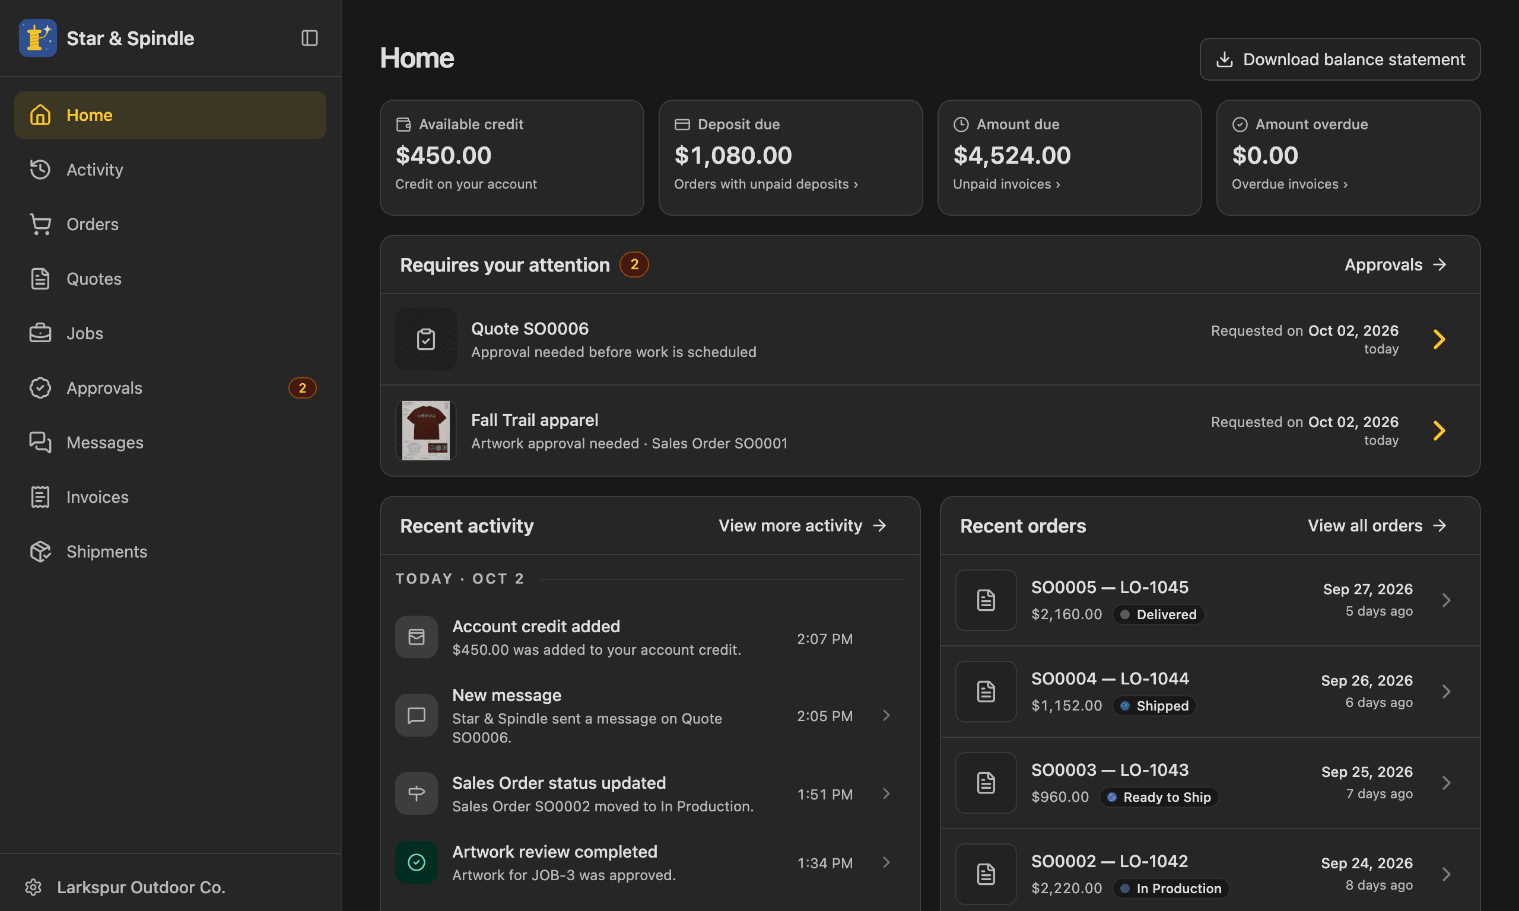The image size is (1519, 911).
Task: Open settings gear for Larkspur Outdoor Co.
Action: pyautogui.click(x=33, y=887)
